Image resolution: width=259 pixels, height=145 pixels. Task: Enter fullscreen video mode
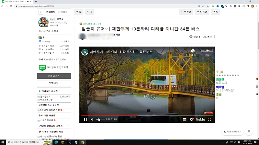tap(209, 119)
